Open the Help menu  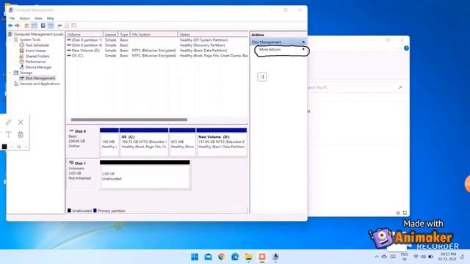coord(51,18)
